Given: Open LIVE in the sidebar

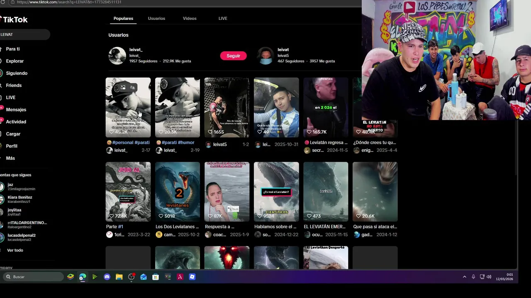Looking at the screenshot, I should coord(11,98).
